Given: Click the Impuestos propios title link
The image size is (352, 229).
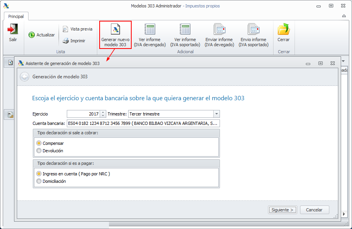Looking at the screenshot, I should (x=202, y=6).
